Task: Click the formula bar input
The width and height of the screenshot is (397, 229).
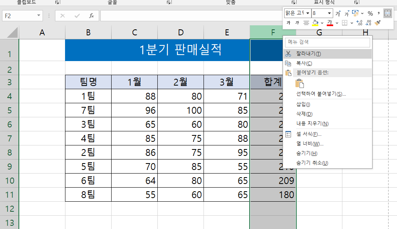Action: click(191, 16)
